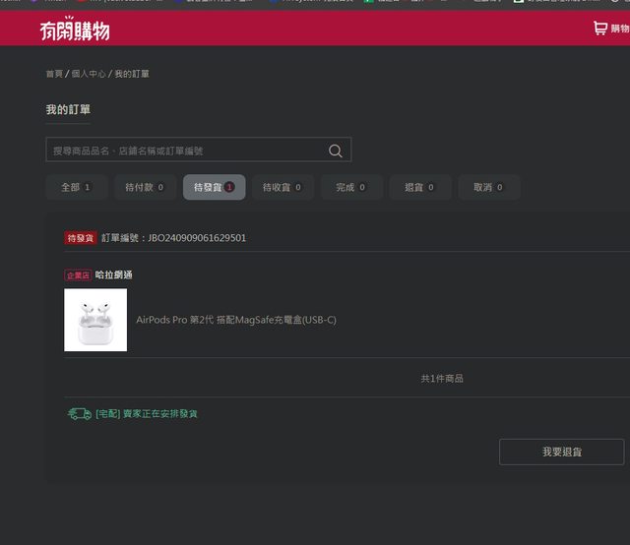Screen dimensions: 630x545
Task: Click the 有閑購物 site logo
Action: [x=75, y=29]
